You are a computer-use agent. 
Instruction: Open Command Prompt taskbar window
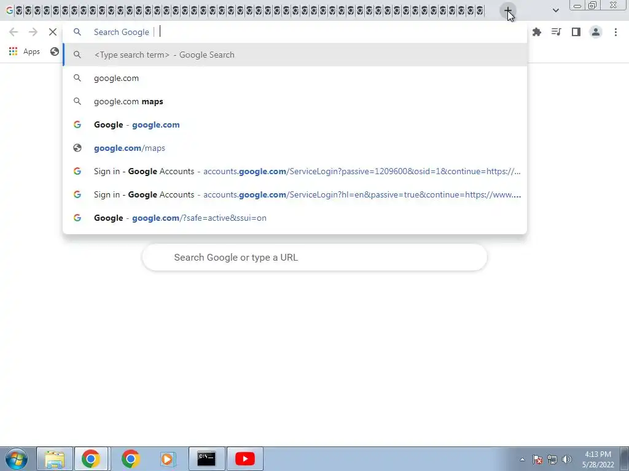click(206, 459)
